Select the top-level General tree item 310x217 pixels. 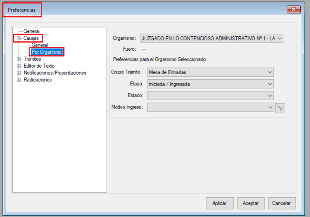pyautogui.click(x=31, y=31)
